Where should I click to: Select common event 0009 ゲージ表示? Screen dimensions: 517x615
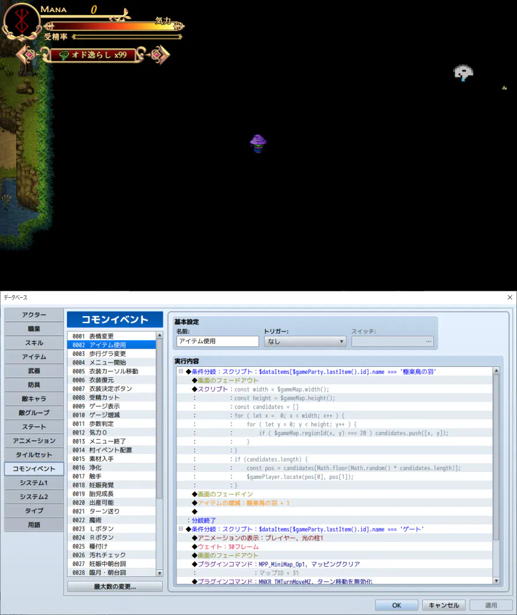[x=111, y=406]
